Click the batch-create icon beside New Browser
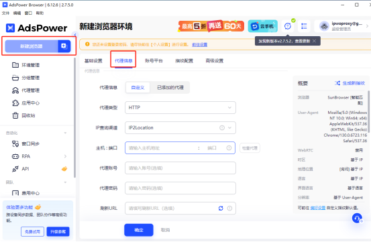Image resolution: width=371 pixels, height=242 pixels. (x=64, y=46)
